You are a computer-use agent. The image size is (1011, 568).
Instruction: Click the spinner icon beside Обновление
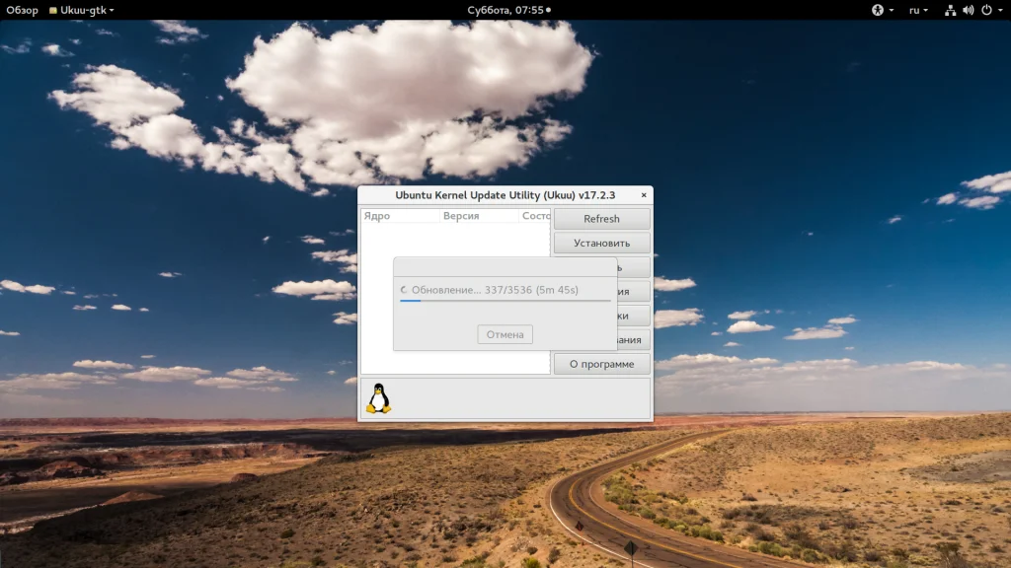(404, 290)
